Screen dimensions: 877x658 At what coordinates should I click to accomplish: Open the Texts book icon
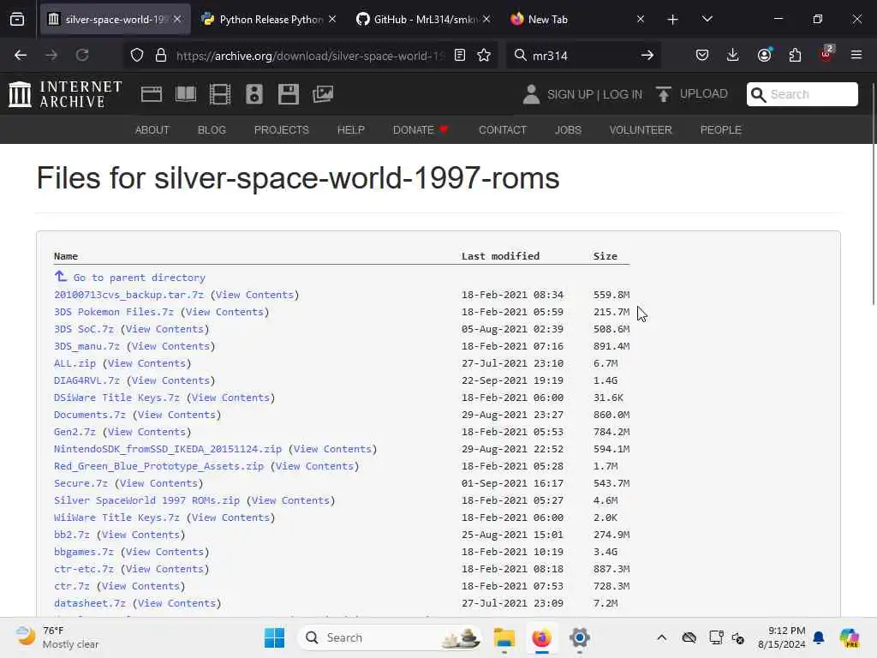[186, 94]
